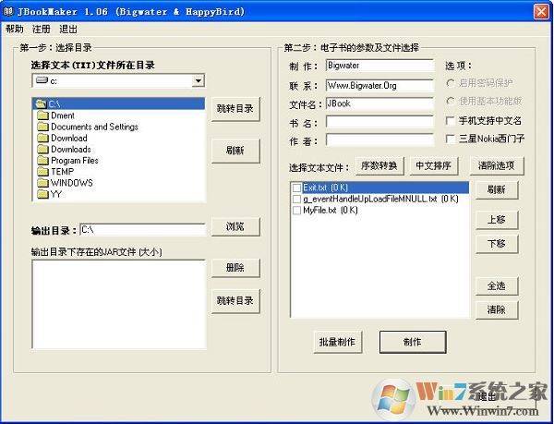Enable 三星Nokia西门子 checkbox

click(451, 139)
